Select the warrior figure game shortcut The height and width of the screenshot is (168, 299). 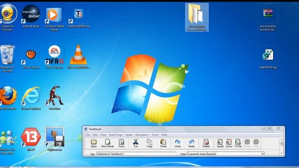pos(55,98)
